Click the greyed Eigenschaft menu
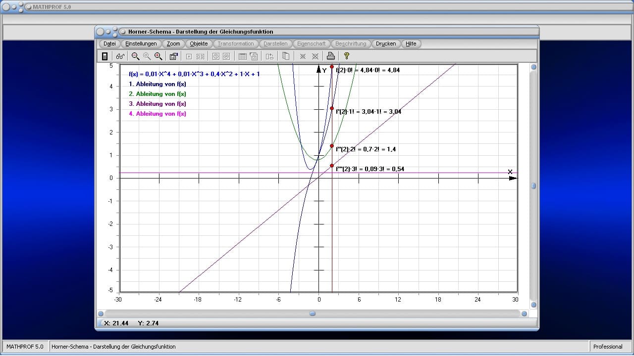Screen dimensions: 634x356 click(x=312, y=44)
